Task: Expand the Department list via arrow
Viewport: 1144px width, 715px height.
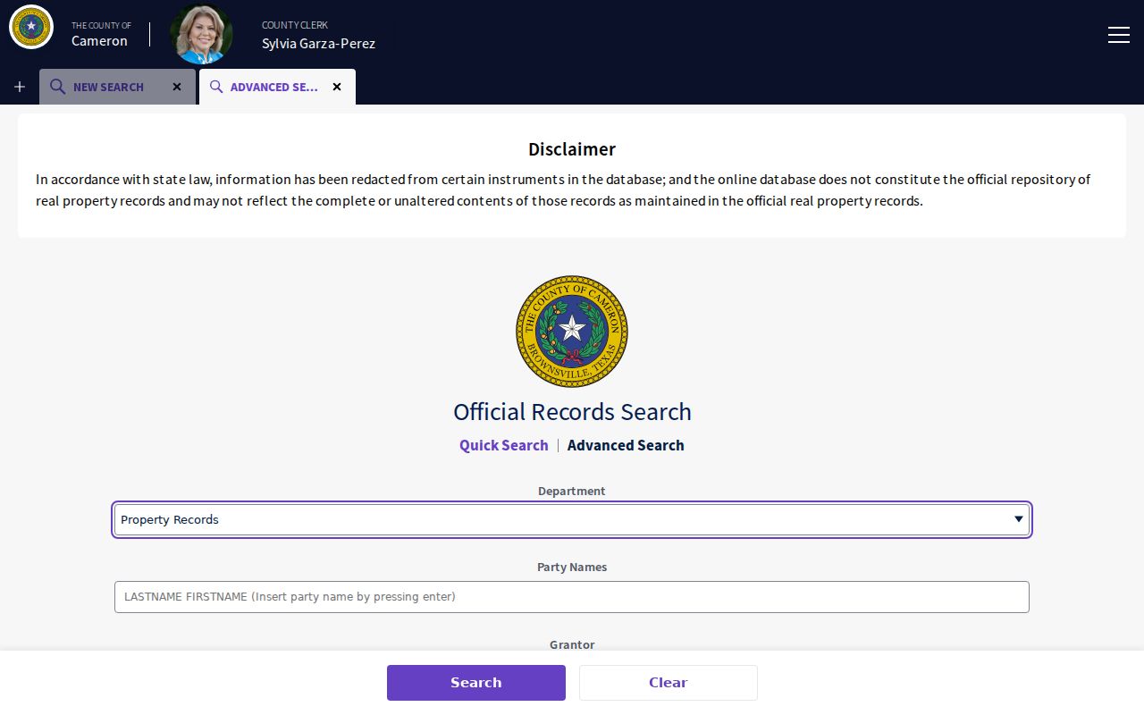Action: [x=1018, y=519]
